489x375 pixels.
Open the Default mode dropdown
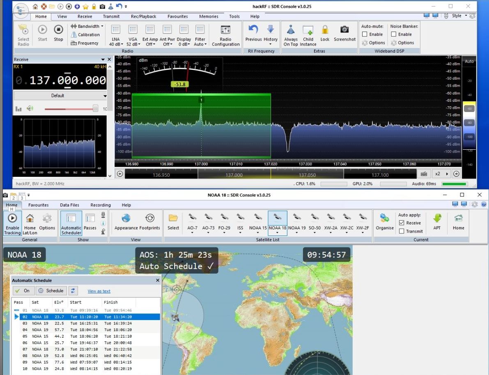point(60,96)
